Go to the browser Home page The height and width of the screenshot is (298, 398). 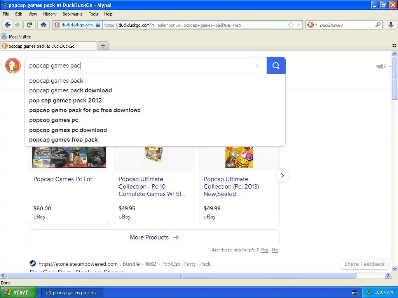click(44, 25)
